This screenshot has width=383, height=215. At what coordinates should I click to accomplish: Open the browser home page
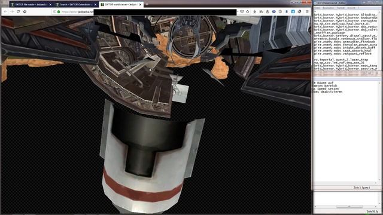click(25, 11)
